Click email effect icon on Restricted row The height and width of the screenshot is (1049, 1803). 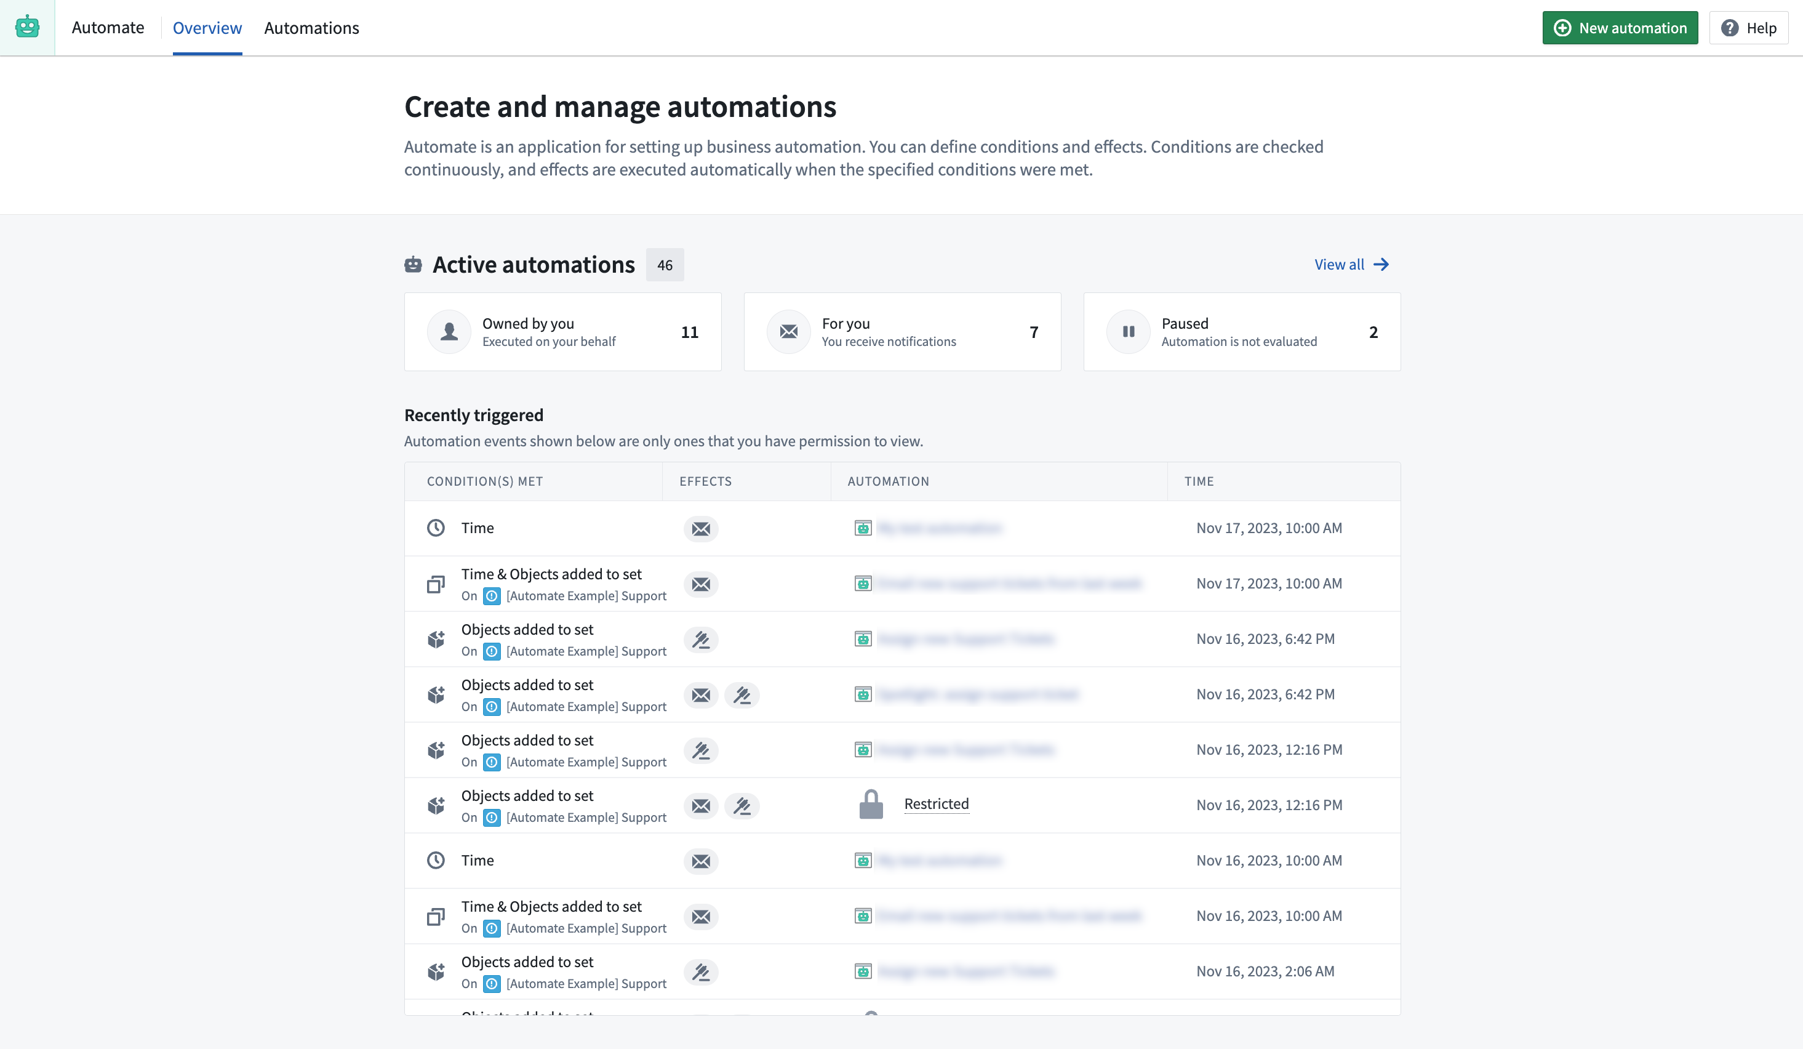pyautogui.click(x=701, y=806)
